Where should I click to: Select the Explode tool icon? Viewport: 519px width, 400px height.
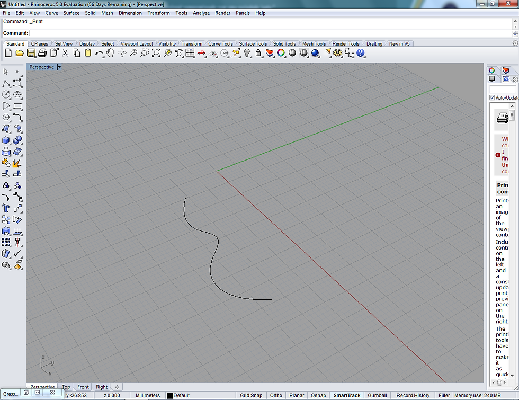tap(17, 163)
